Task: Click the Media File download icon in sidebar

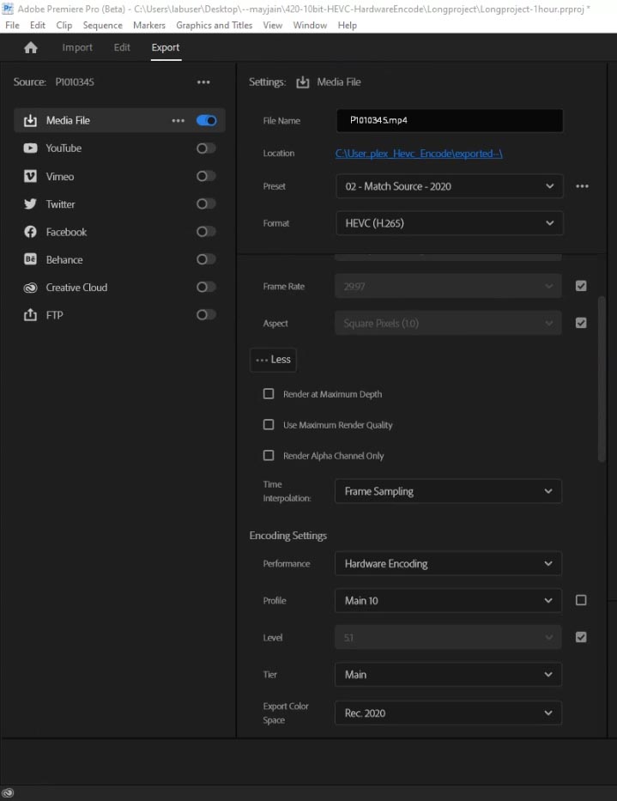Action: click(30, 120)
